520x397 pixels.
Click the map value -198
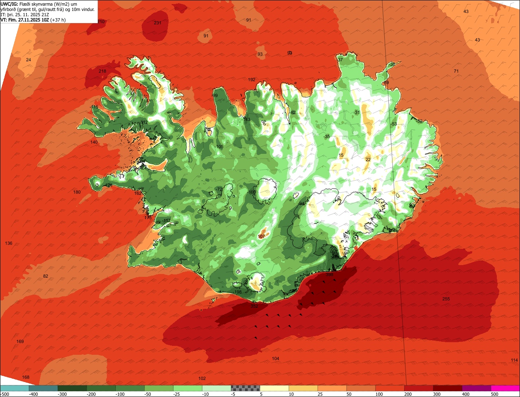point(237,292)
